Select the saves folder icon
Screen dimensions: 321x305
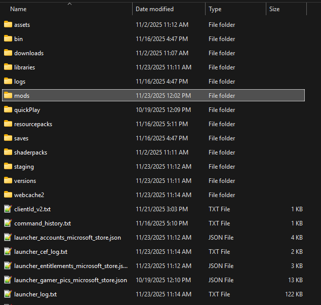click(8, 138)
